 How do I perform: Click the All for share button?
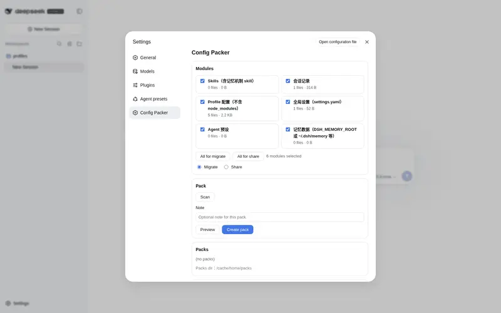248,156
